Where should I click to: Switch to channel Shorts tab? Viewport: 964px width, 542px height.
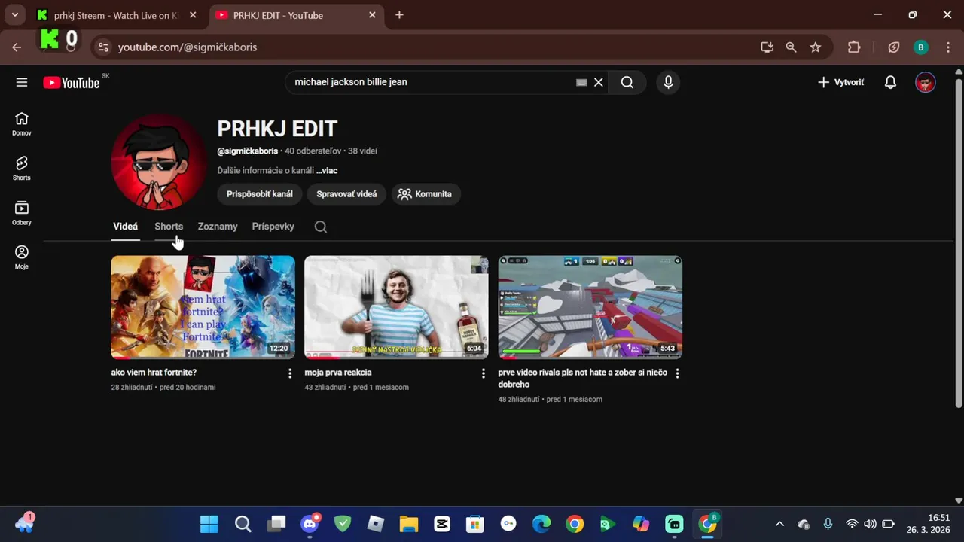click(169, 227)
